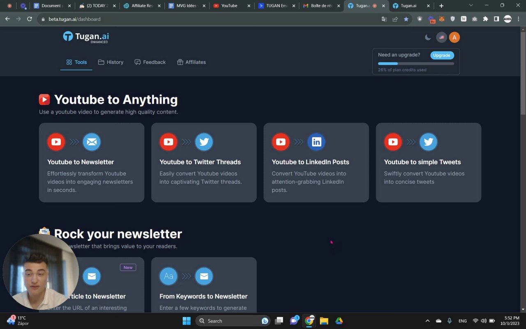This screenshot has height=329, width=526.
Task: Click the 'New' badge on the article card
Action: [x=128, y=267]
